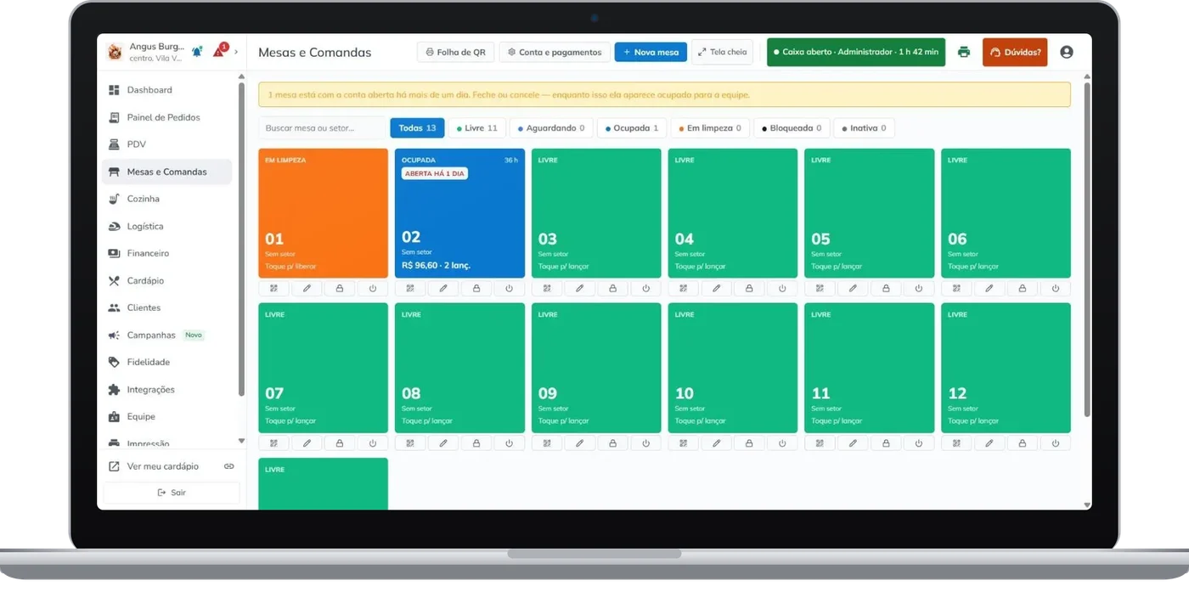Viewport: 1189px width, 592px height.
Task: Click sidebar scroll down arrow
Action: [x=241, y=442]
